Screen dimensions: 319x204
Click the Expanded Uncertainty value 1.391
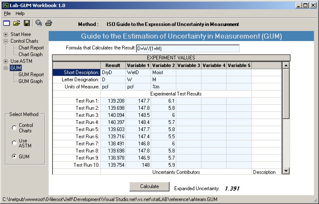[232, 189]
